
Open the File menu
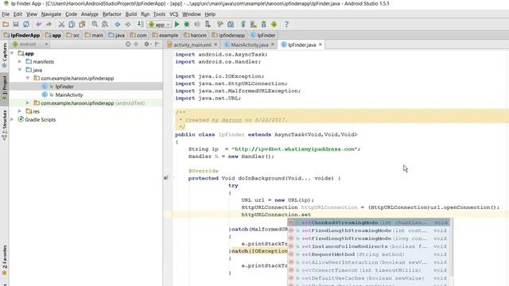(x=6, y=14)
